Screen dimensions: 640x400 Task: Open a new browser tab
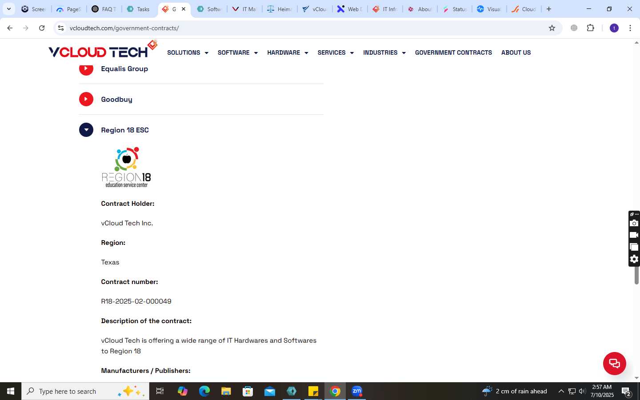click(x=549, y=9)
